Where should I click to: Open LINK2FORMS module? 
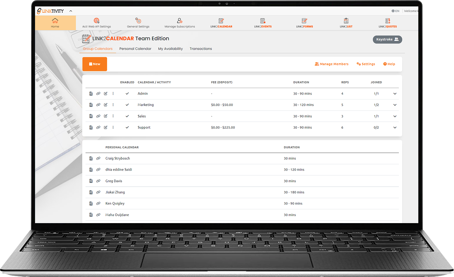305,23
